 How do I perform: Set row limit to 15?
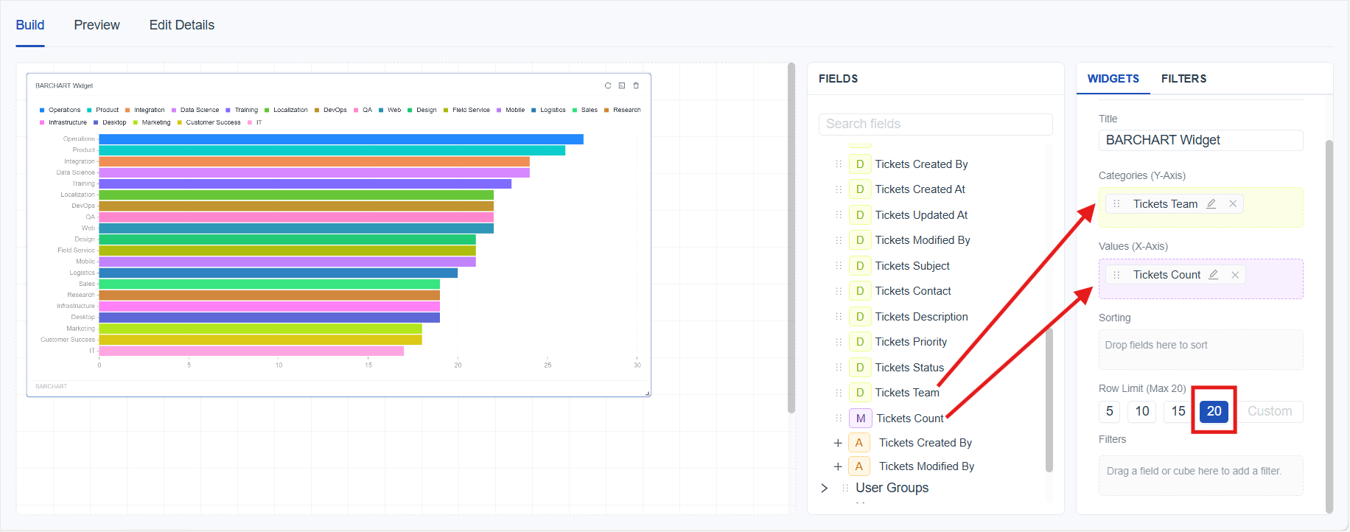[1178, 411]
